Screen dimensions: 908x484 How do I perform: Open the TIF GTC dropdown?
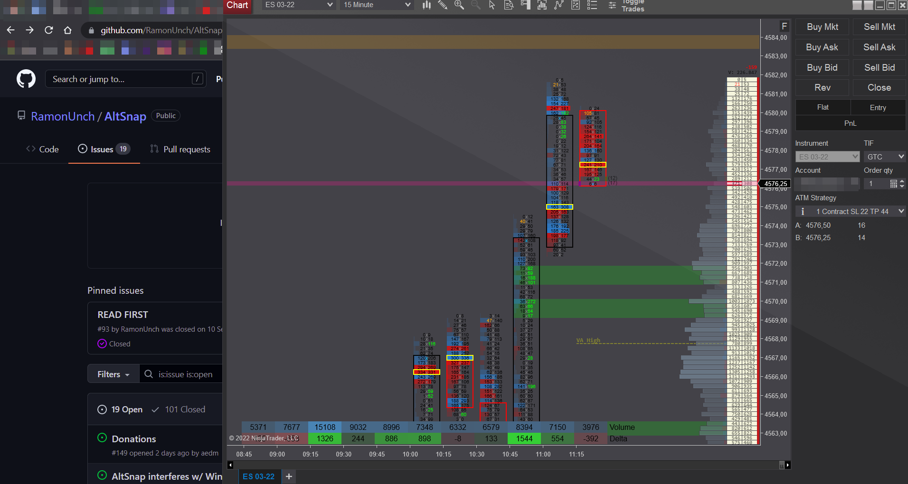(884, 157)
